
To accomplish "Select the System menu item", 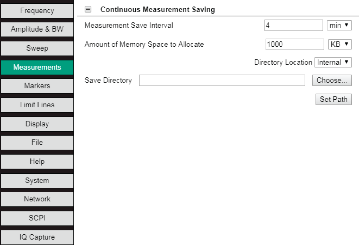I will pyautogui.click(x=37, y=180).
